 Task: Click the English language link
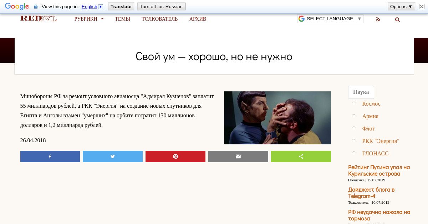(x=89, y=6)
